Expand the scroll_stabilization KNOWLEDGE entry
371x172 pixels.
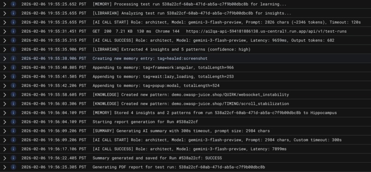pyautogui.click(x=5, y=104)
